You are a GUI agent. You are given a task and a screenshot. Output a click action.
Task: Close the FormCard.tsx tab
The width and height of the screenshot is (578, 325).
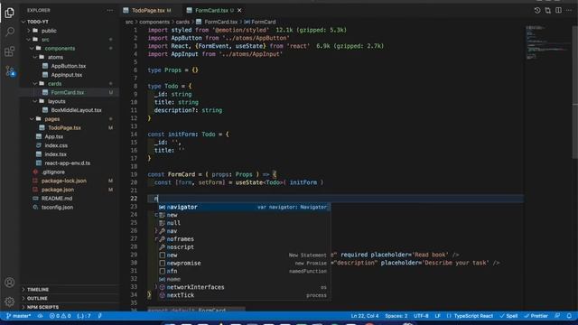tap(239, 10)
